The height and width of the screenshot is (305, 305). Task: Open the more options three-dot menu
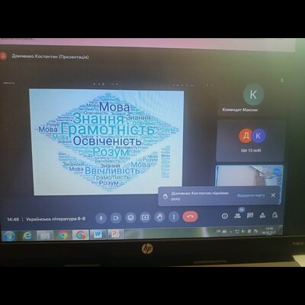pyautogui.click(x=174, y=217)
